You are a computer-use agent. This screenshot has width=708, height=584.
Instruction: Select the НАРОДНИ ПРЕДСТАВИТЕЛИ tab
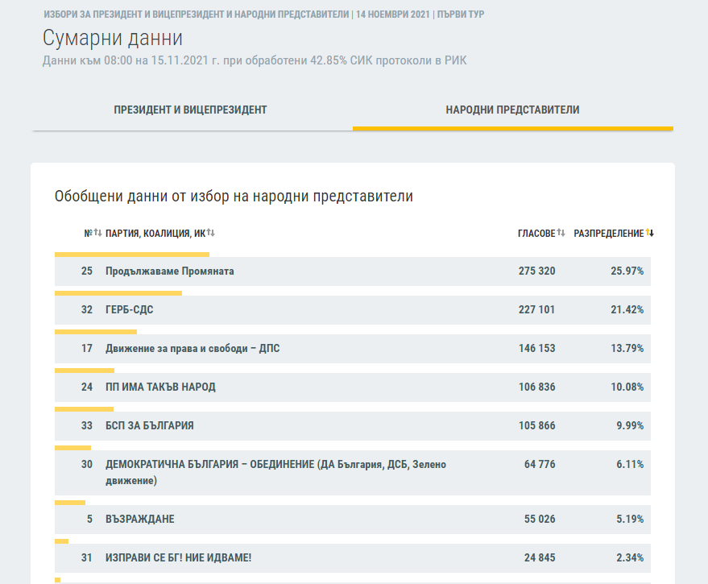(x=512, y=110)
